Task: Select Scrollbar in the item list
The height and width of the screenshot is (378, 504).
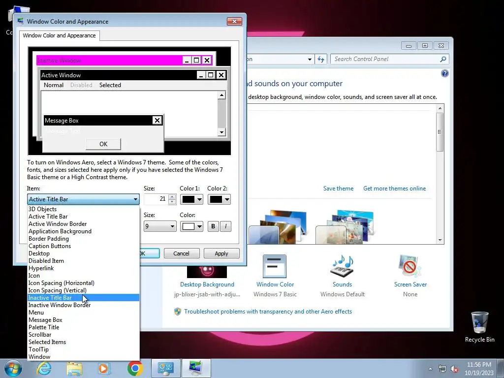Action: click(x=83, y=335)
